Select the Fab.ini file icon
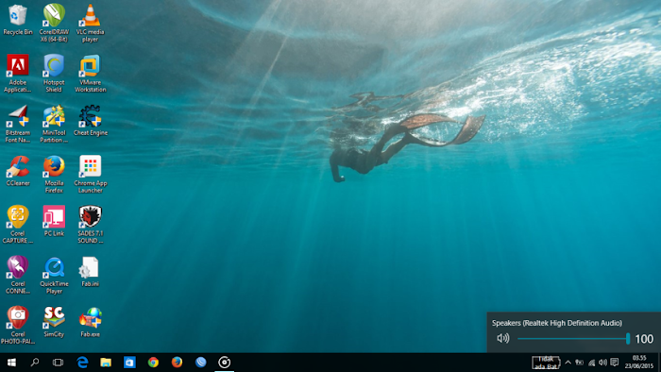 pos(91,271)
